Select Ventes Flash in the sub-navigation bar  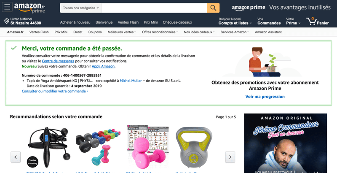(39, 32)
